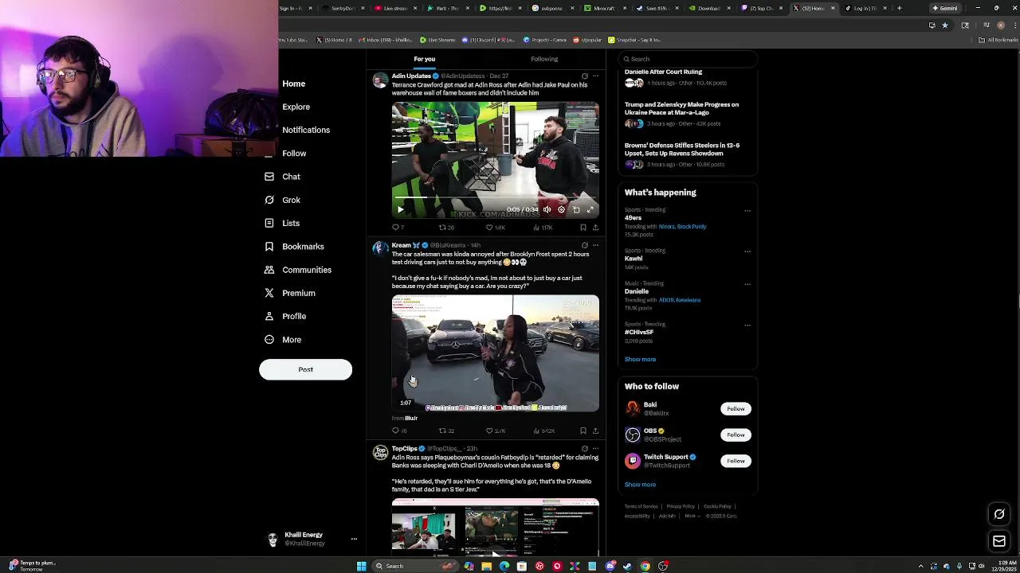1020x573 pixels.
Task: Open the Grok icon in sidebar
Action: tap(269, 200)
